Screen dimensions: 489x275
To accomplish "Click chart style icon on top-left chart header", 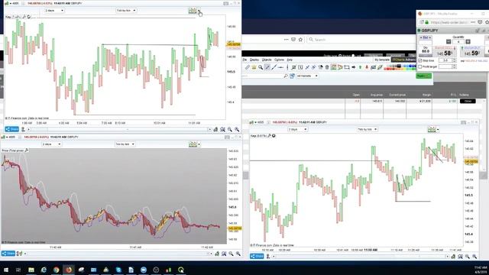I will tap(193, 11).
